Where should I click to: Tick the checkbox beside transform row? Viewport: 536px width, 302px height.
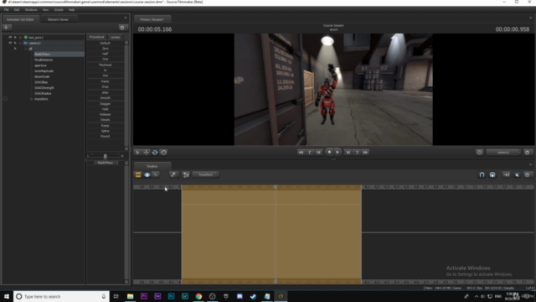pyautogui.click(x=5, y=99)
